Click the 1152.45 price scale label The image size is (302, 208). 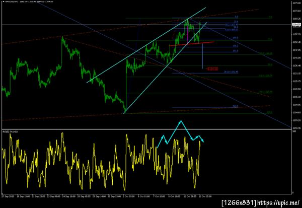pyautogui.click(x=296, y=42)
